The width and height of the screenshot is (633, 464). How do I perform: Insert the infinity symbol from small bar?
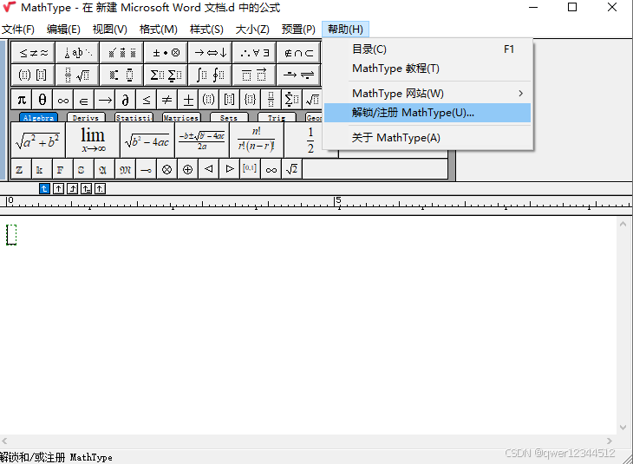pyautogui.click(x=63, y=100)
